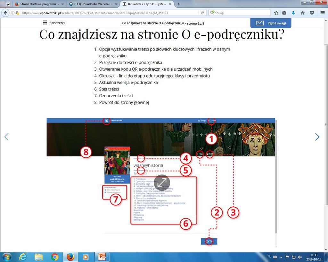Close the Strona startowa tab
The width and height of the screenshot is (328, 262).
62,4
